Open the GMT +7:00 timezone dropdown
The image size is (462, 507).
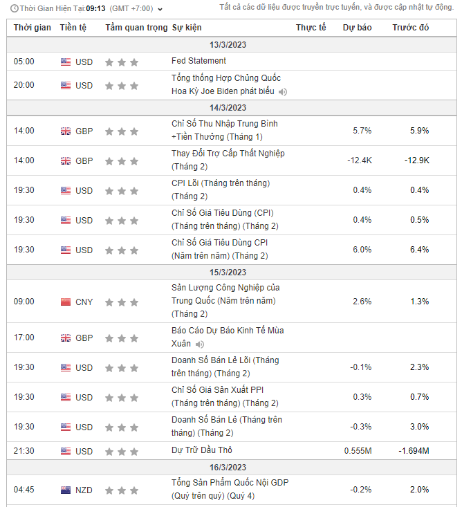[x=160, y=10]
